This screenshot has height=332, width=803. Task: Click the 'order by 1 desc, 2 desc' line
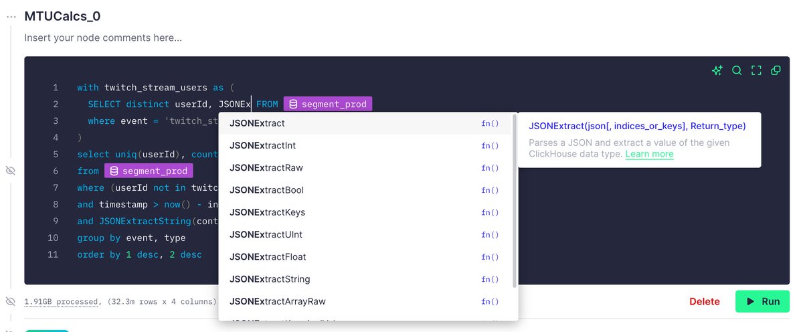coord(139,254)
